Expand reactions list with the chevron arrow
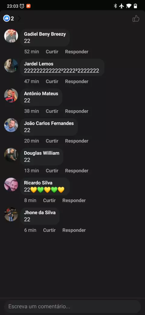This screenshot has height=315, width=145. pyautogui.click(x=19, y=18)
